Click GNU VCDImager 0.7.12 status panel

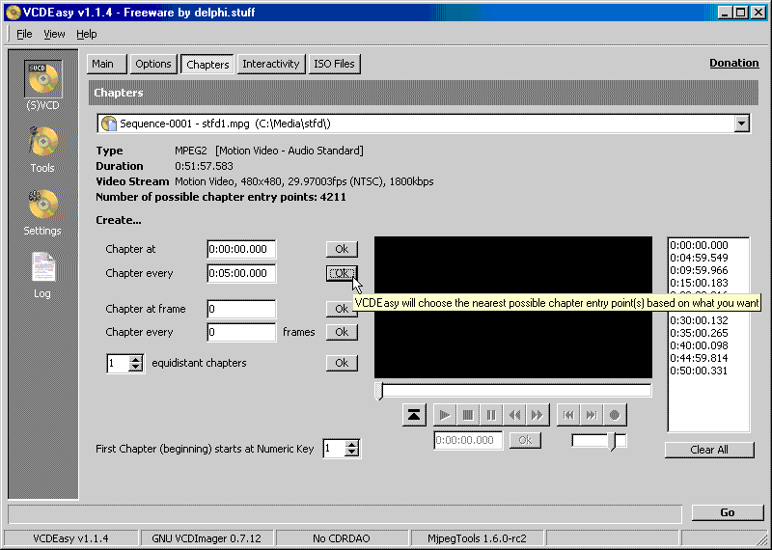pyautogui.click(x=207, y=538)
